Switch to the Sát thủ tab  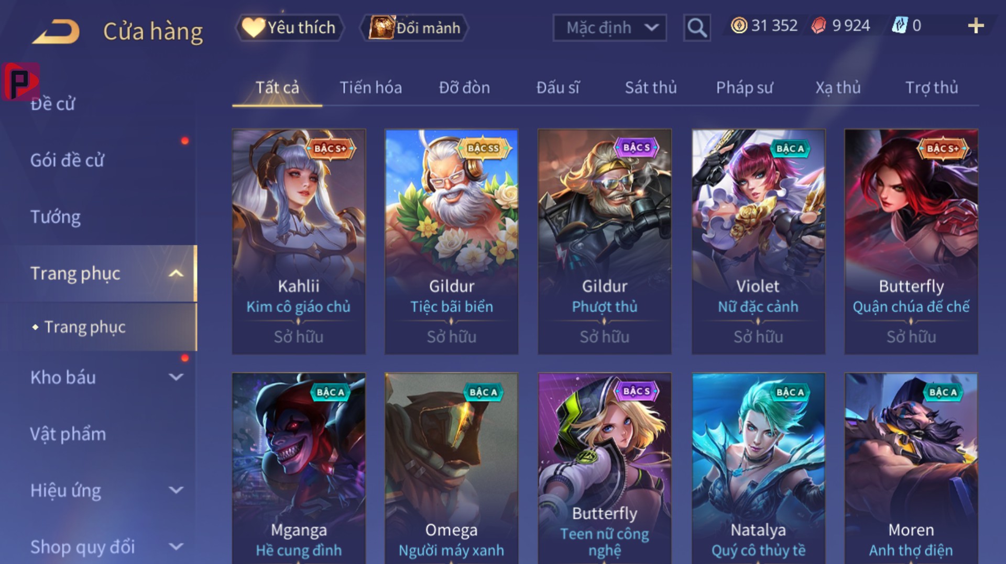point(651,87)
